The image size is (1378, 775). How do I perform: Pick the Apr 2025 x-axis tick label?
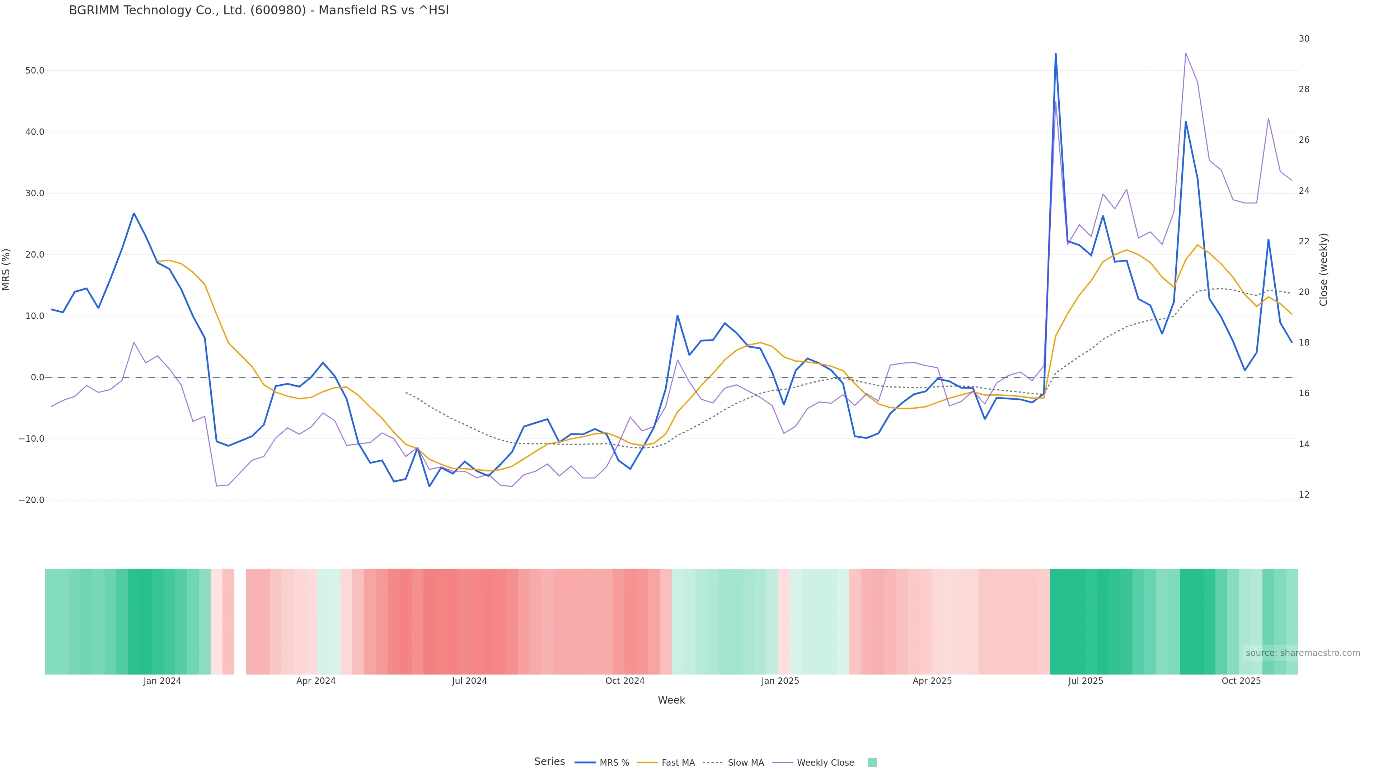(x=932, y=681)
